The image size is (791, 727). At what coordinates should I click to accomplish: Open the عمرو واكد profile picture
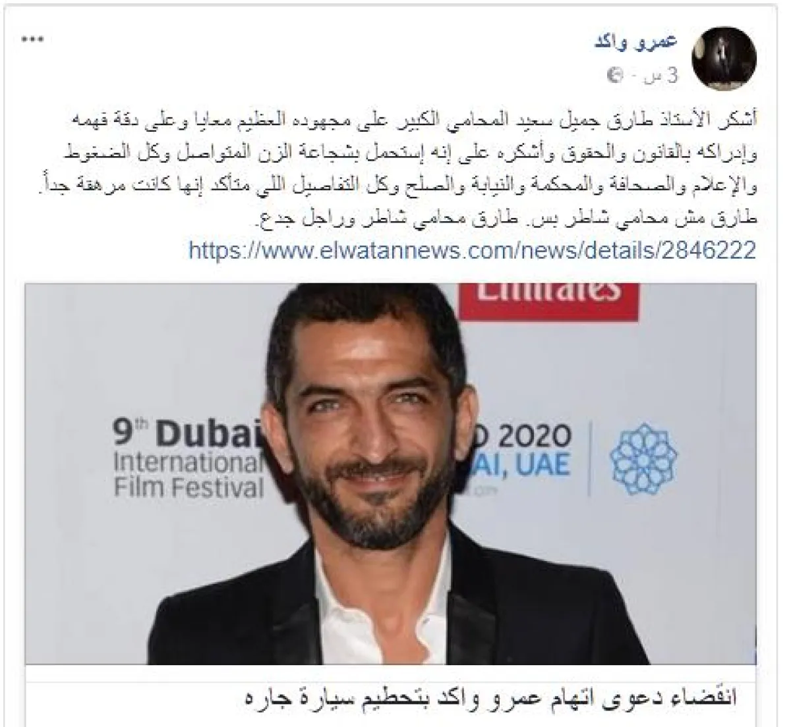pyautogui.click(x=724, y=59)
